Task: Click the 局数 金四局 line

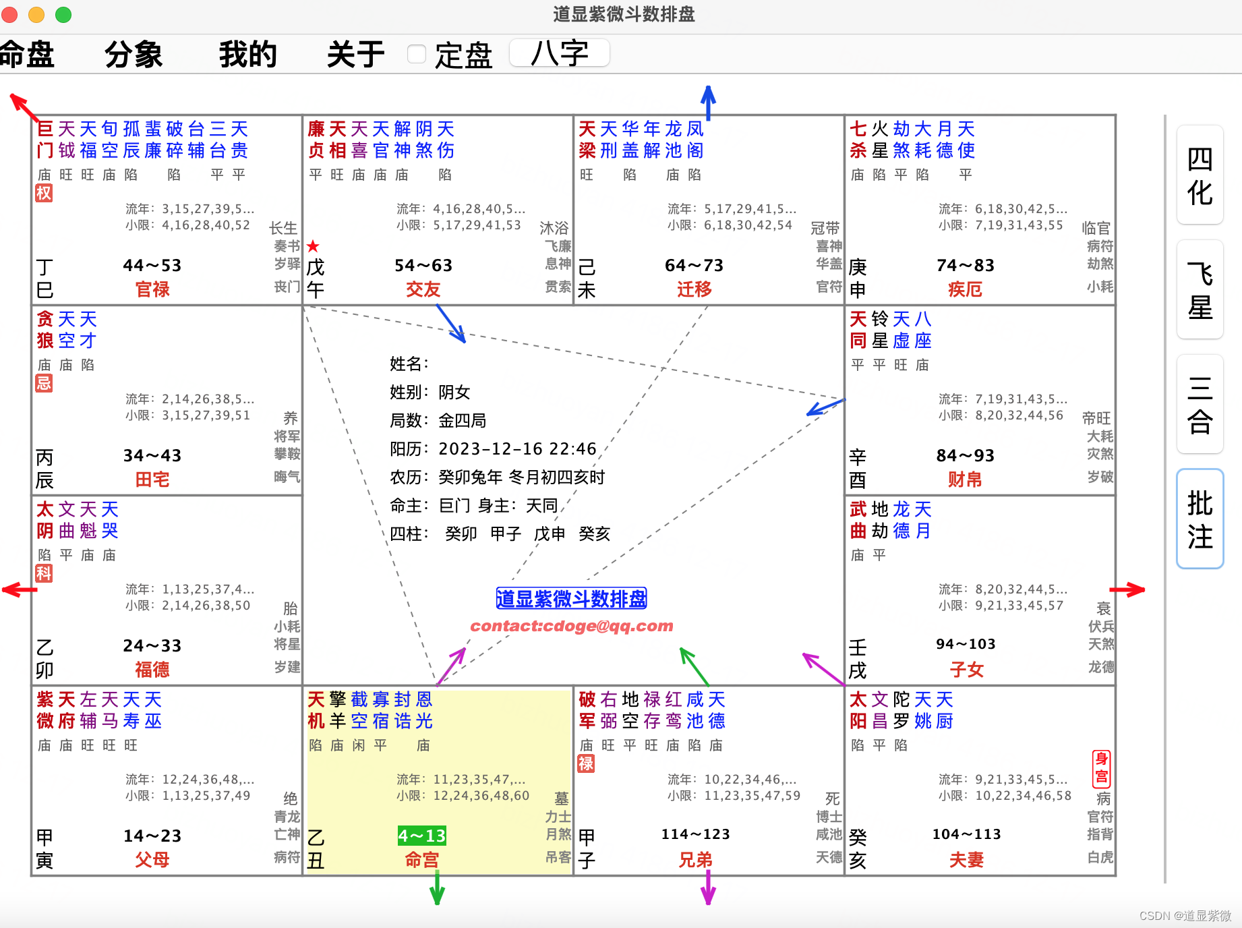Action: (438, 421)
